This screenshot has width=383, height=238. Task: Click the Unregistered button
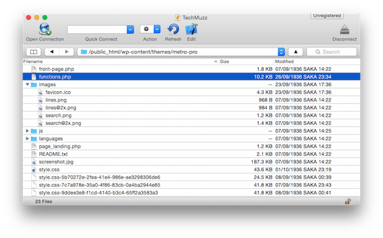point(327,15)
